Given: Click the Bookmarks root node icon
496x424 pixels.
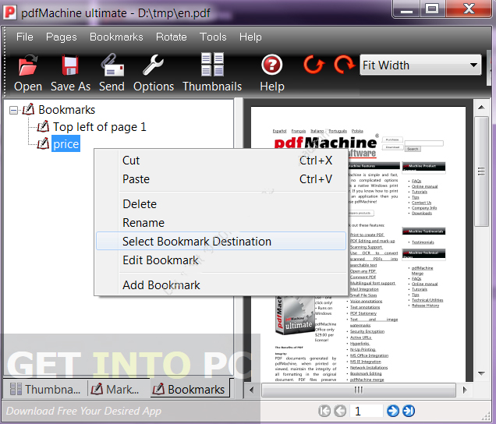Looking at the screenshot, I should (29, 109).
